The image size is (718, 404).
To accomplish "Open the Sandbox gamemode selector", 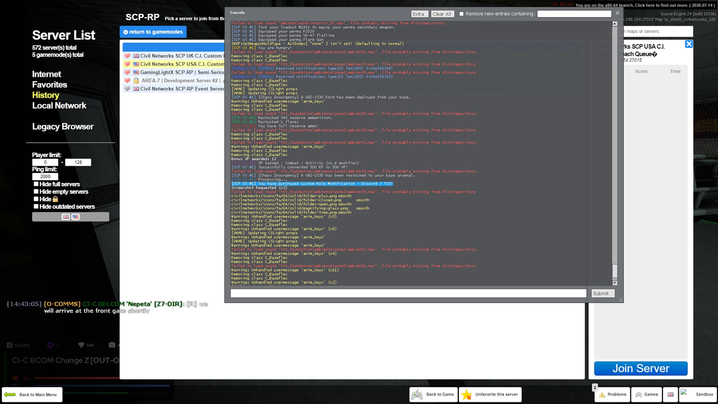I will [x=698, y=394].
